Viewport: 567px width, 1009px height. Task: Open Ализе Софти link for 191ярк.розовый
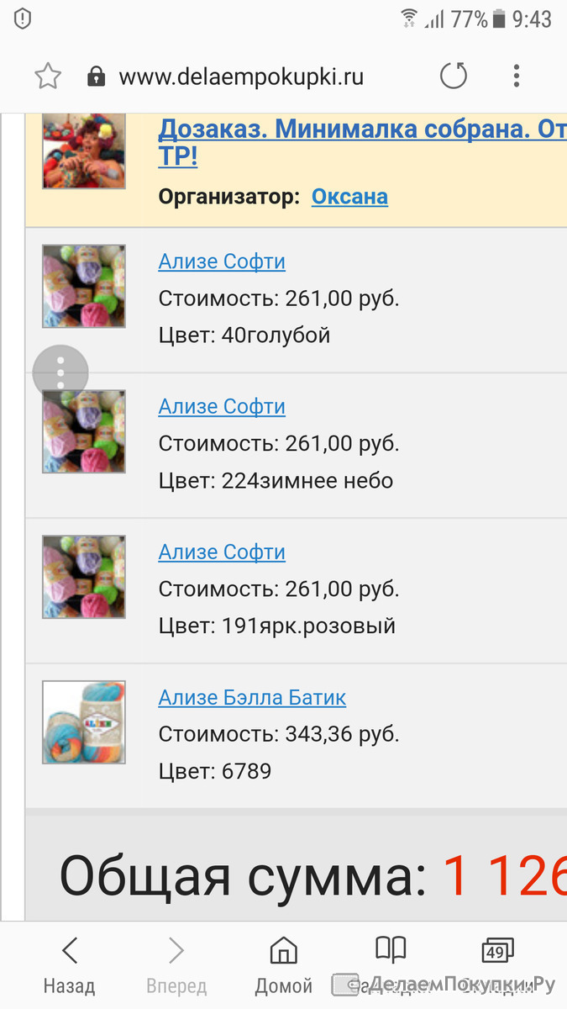tap(222, 552)
